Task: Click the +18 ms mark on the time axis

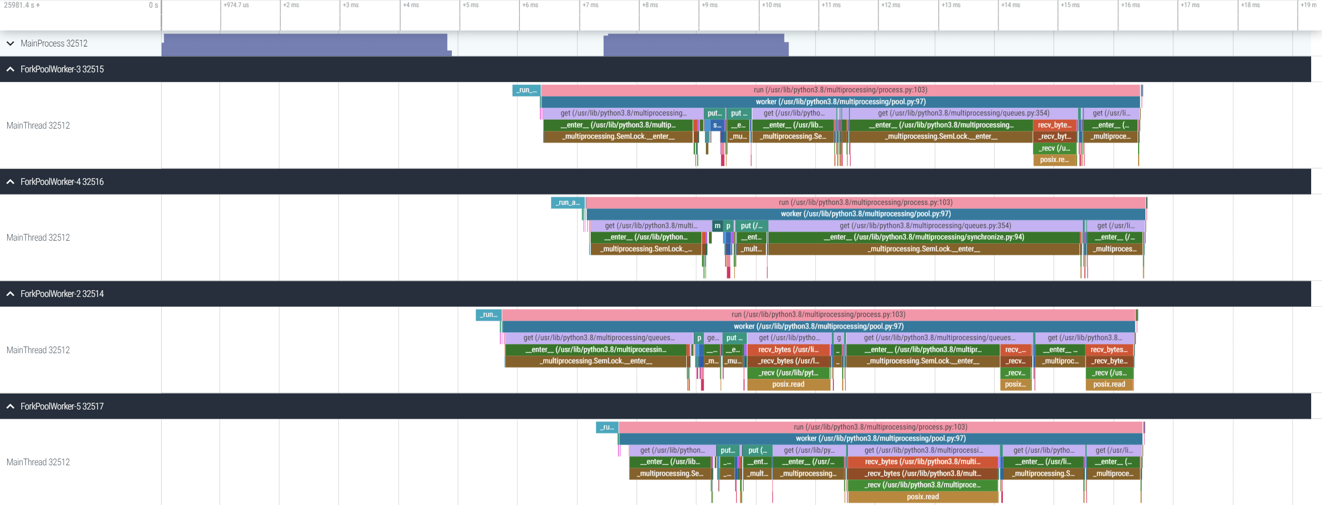Action: (1250, 5)
